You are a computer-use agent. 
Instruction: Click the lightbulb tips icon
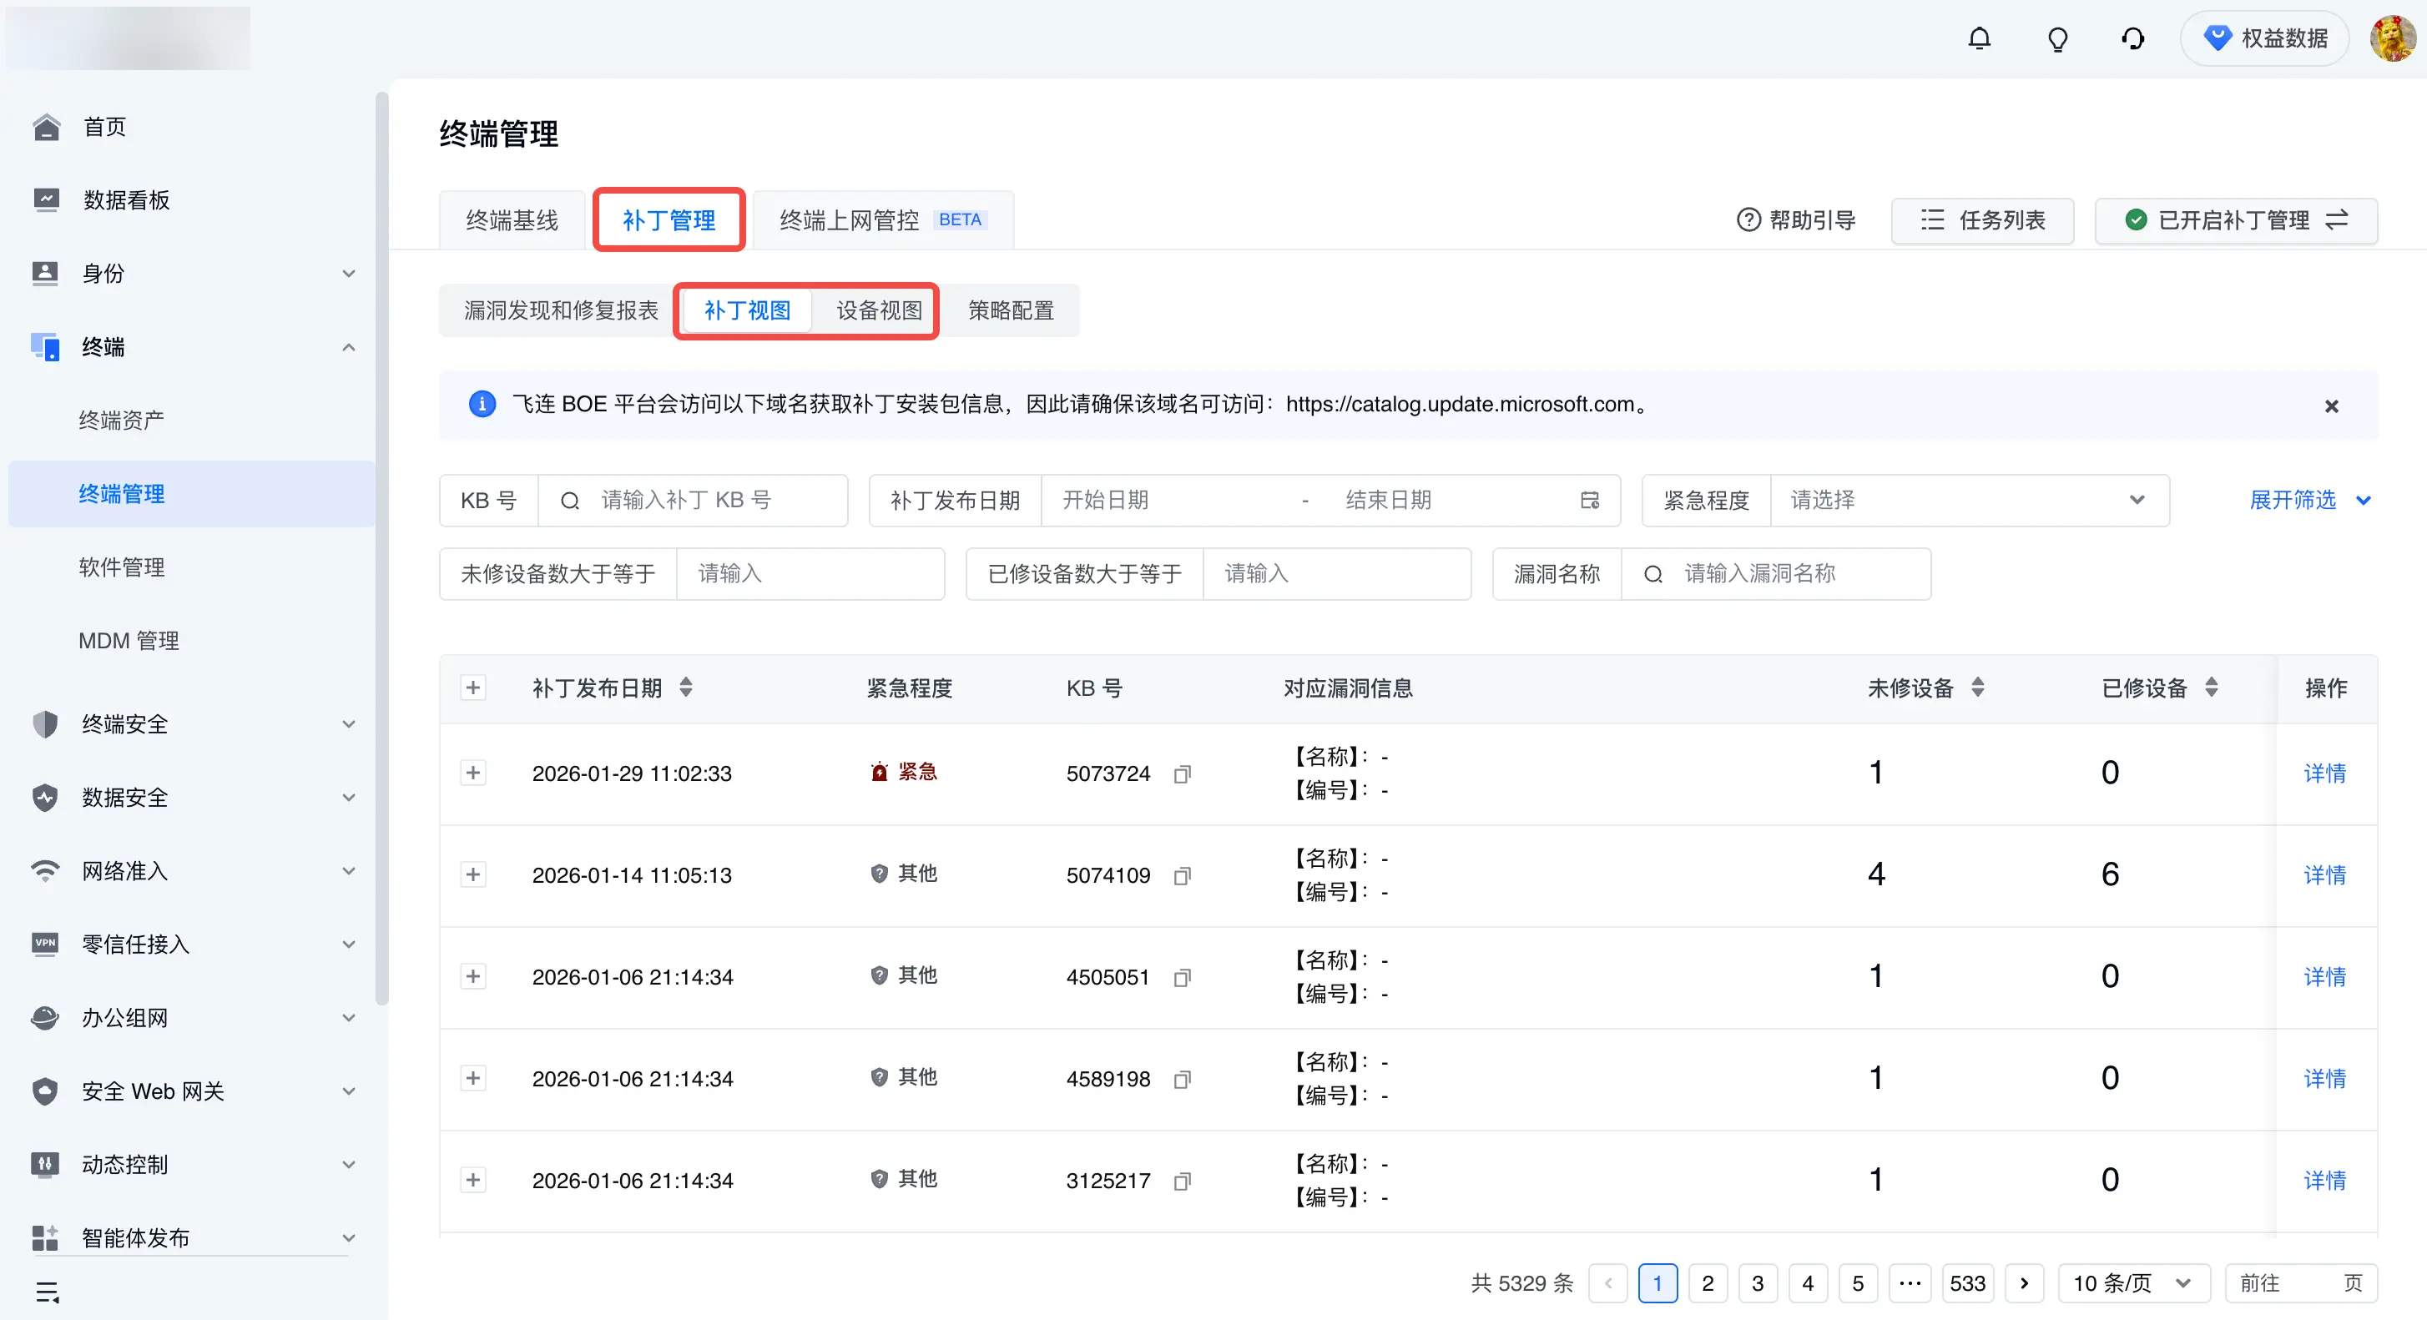coord(2057,38)
